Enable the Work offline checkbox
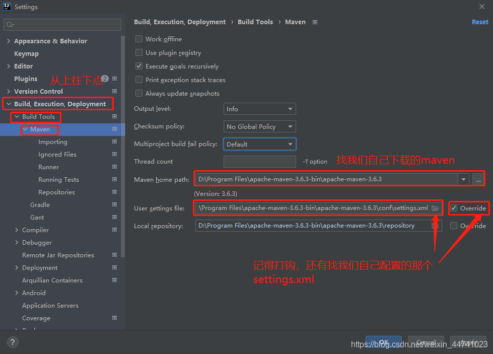 click(x=138, y=39)
